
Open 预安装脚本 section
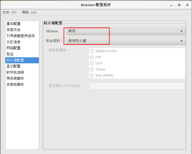click(x=22, y=78)
